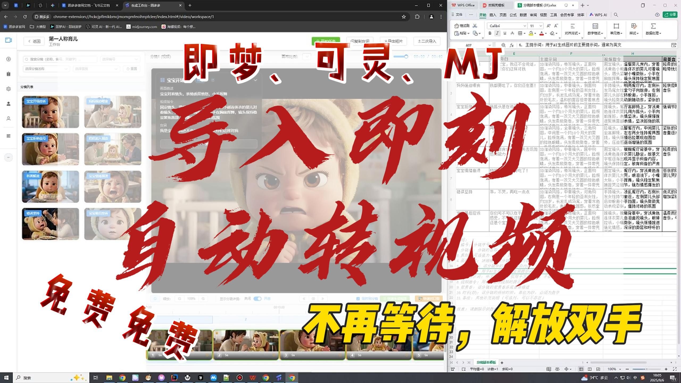Click the WPS zoom slider at bottom right
Image resolution: width=681 pixels, height=383 pixels.
click(x=646, y=369)
